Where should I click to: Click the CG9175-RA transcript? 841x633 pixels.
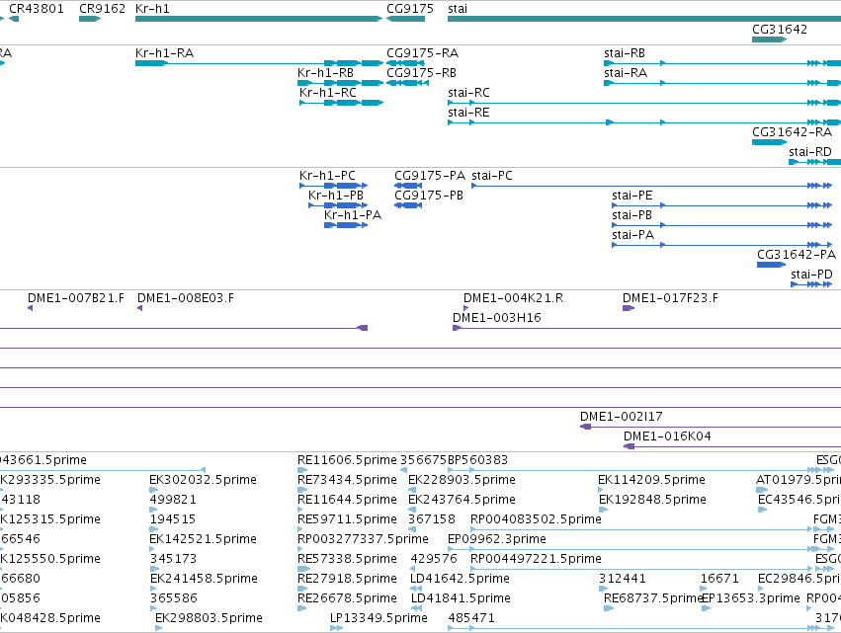(405, 63)
